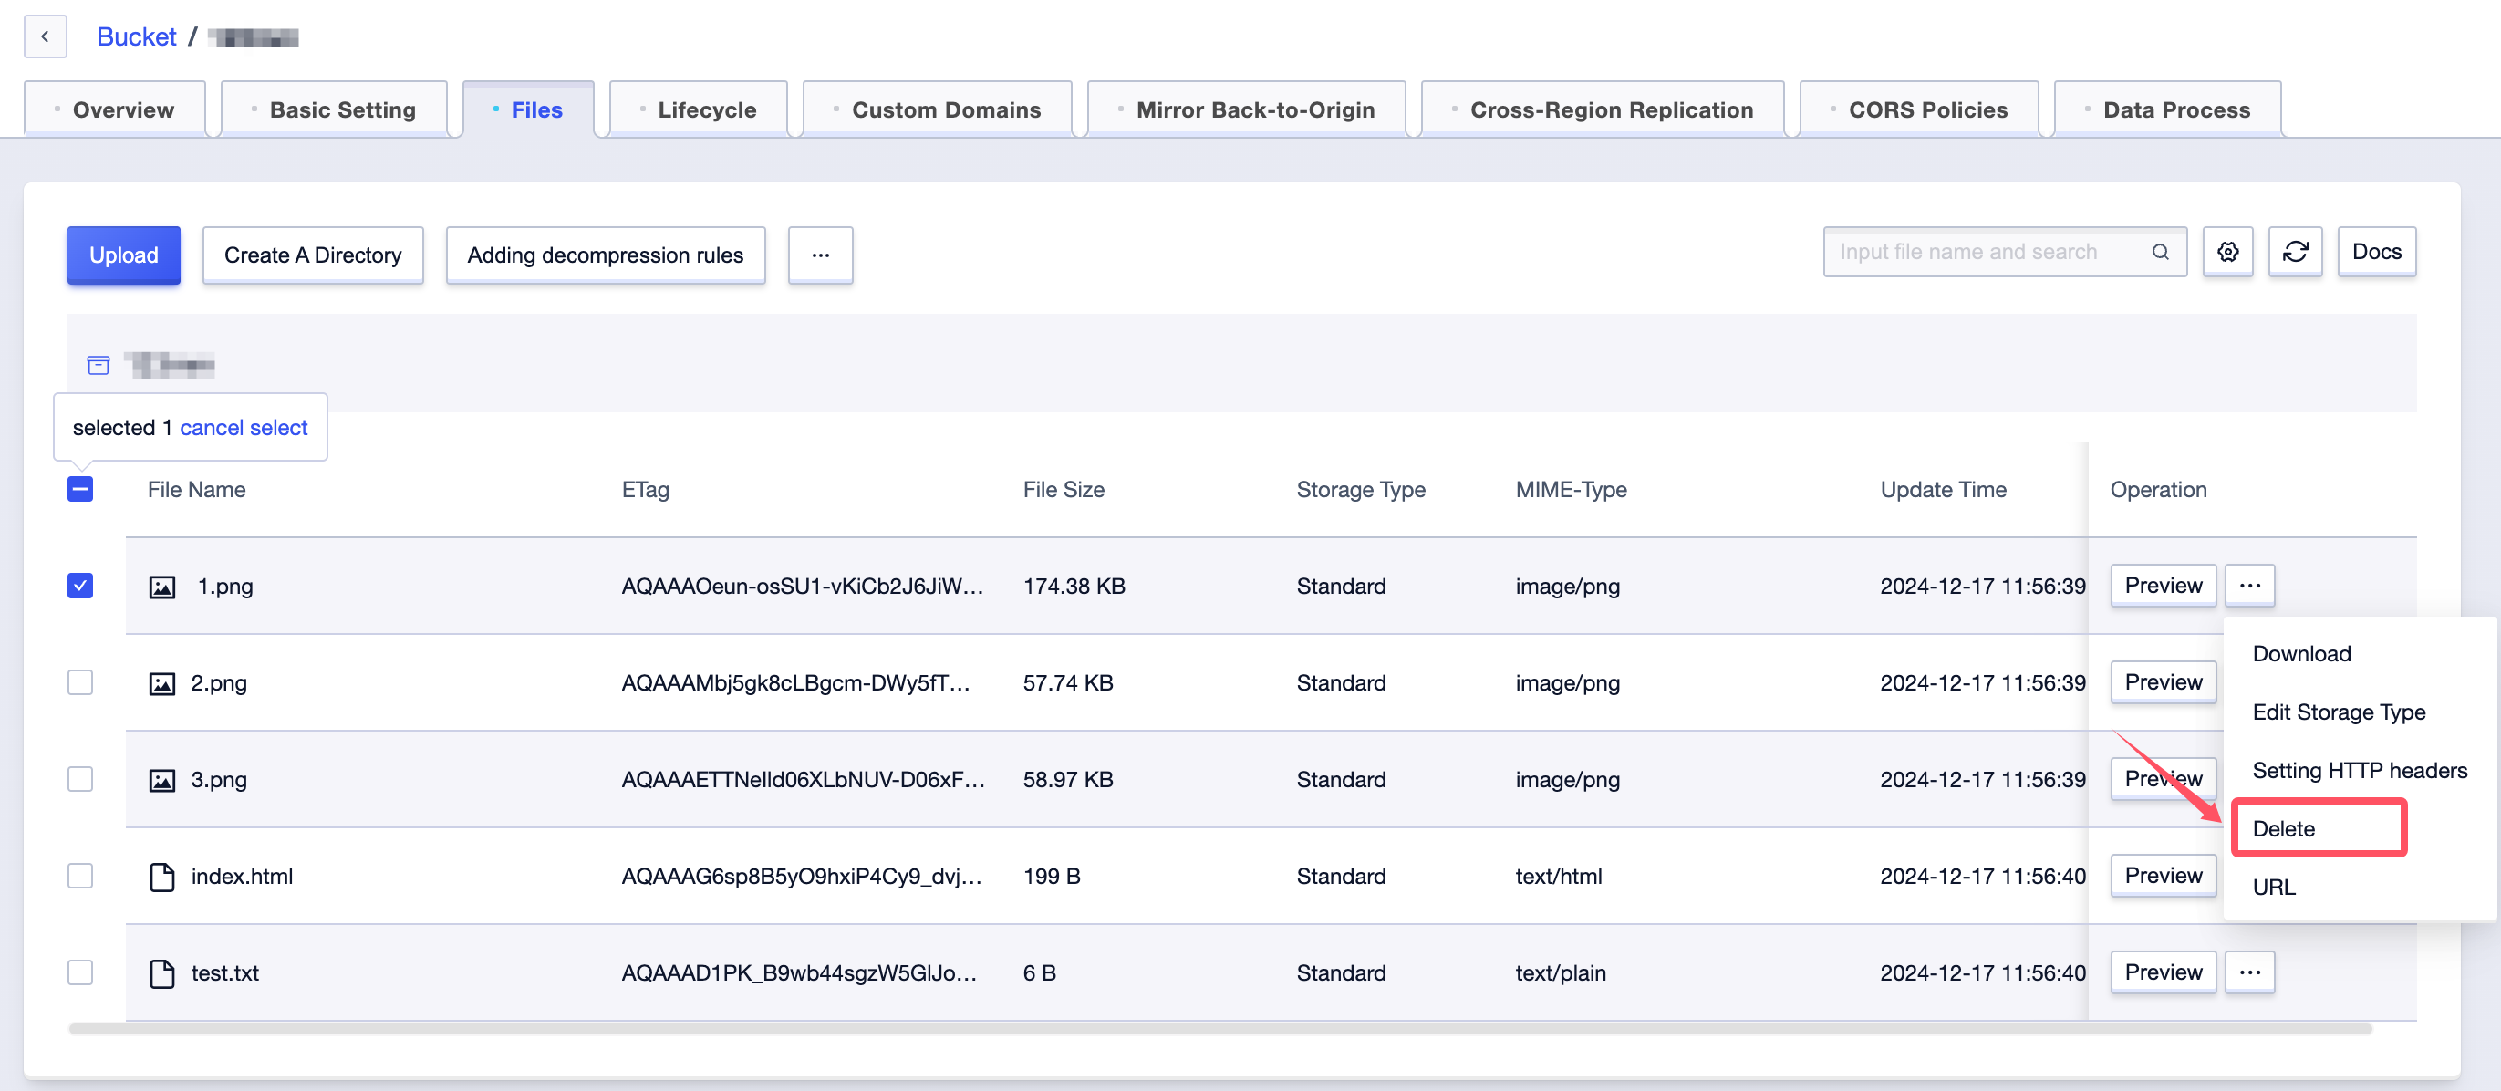Preview the 2.png file

[2164, 682]
